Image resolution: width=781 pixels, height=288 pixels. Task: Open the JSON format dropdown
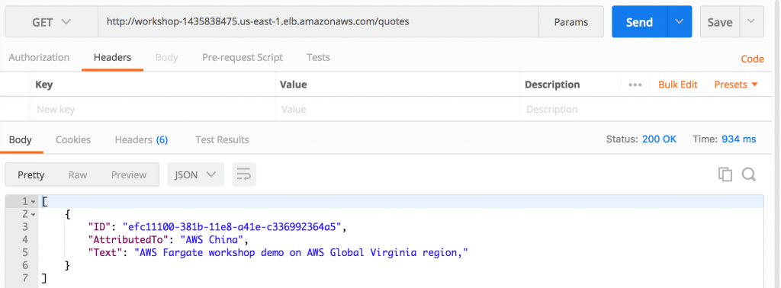point(195,174)
